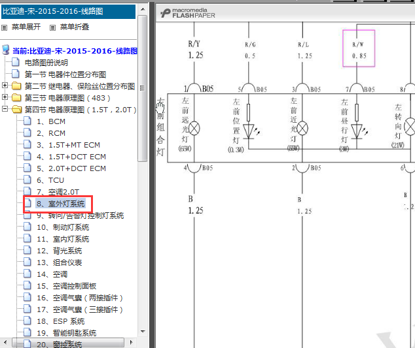Image resolution: width=415 pixels, height=348 pixels.
Task: Click page icon beside 8、室外灯系统
Action: click(x=27, y=203)
